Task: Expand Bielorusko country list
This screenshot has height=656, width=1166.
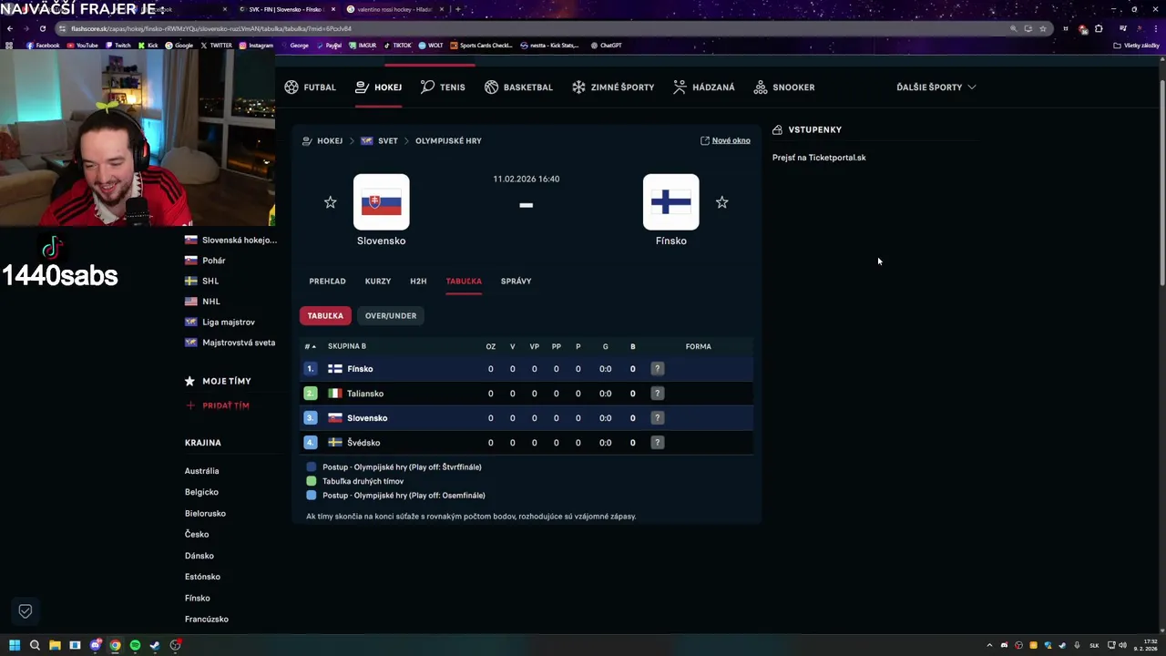Action: (x=205, y=514)
